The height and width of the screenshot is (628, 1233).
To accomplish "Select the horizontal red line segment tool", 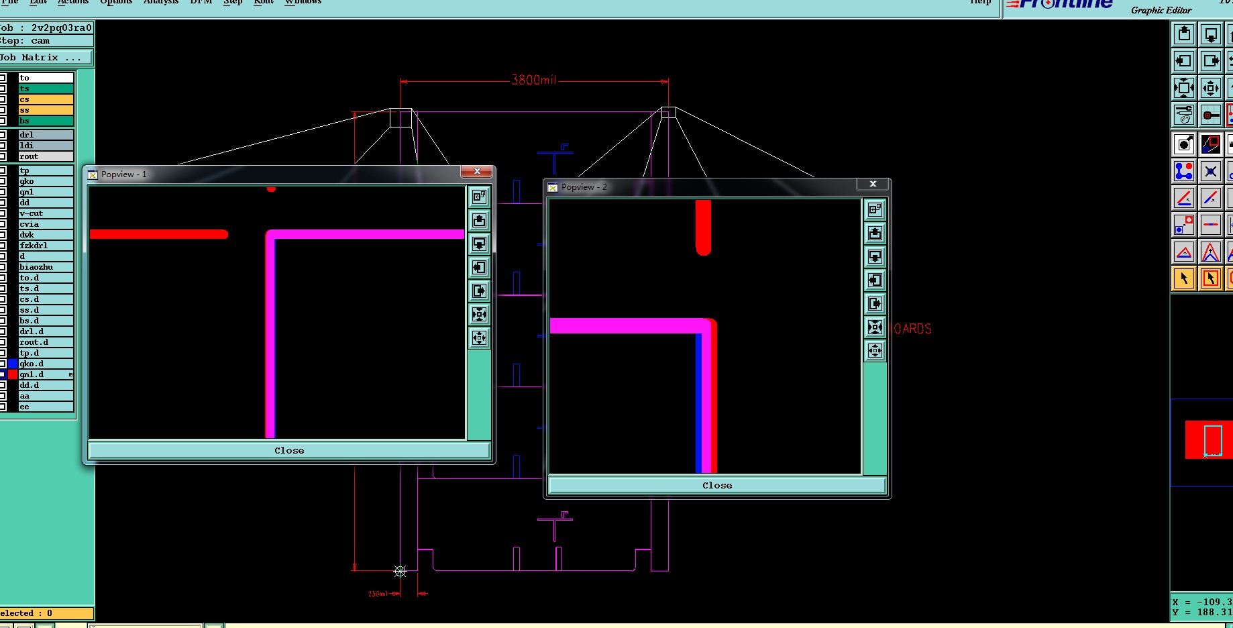I will point(1211,225).
